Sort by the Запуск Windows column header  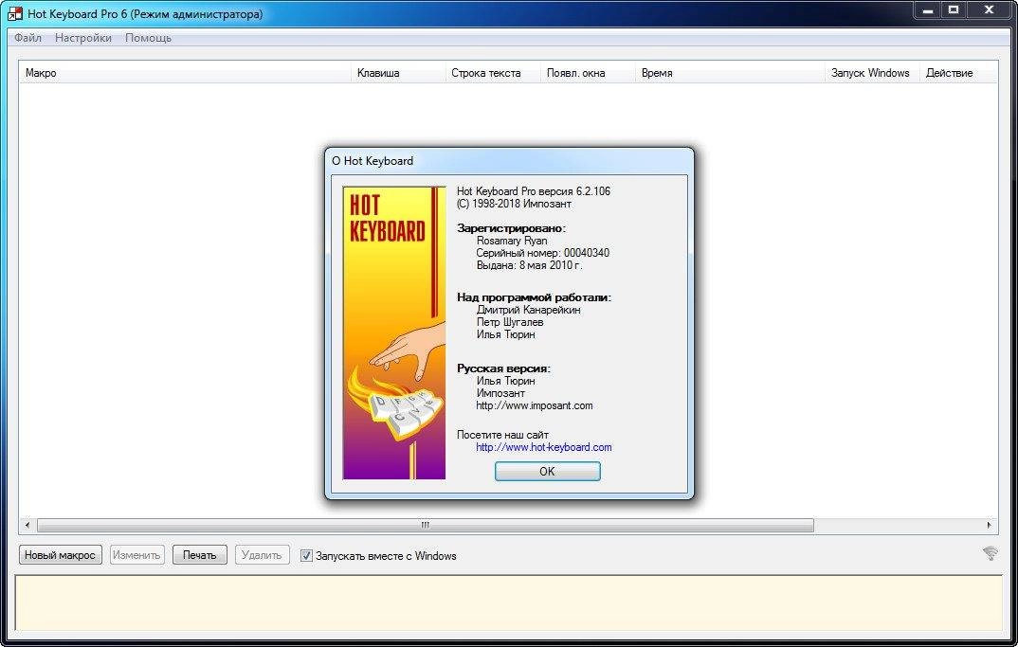click(872, 73)
